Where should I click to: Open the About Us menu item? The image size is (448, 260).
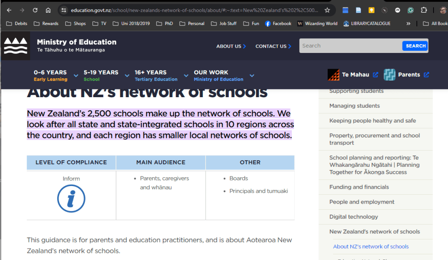pos(231,46)
